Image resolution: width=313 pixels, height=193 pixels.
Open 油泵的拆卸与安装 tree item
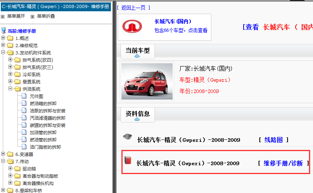point(48,111)
